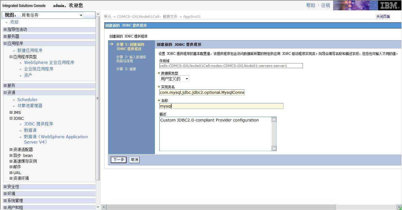The image size is (402, 210).
Task: Open the 欢迎 link
Action: click(x=14, y=22)
